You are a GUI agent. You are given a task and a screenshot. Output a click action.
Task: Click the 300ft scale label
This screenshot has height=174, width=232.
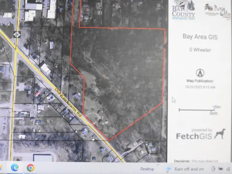click(213, 114)
